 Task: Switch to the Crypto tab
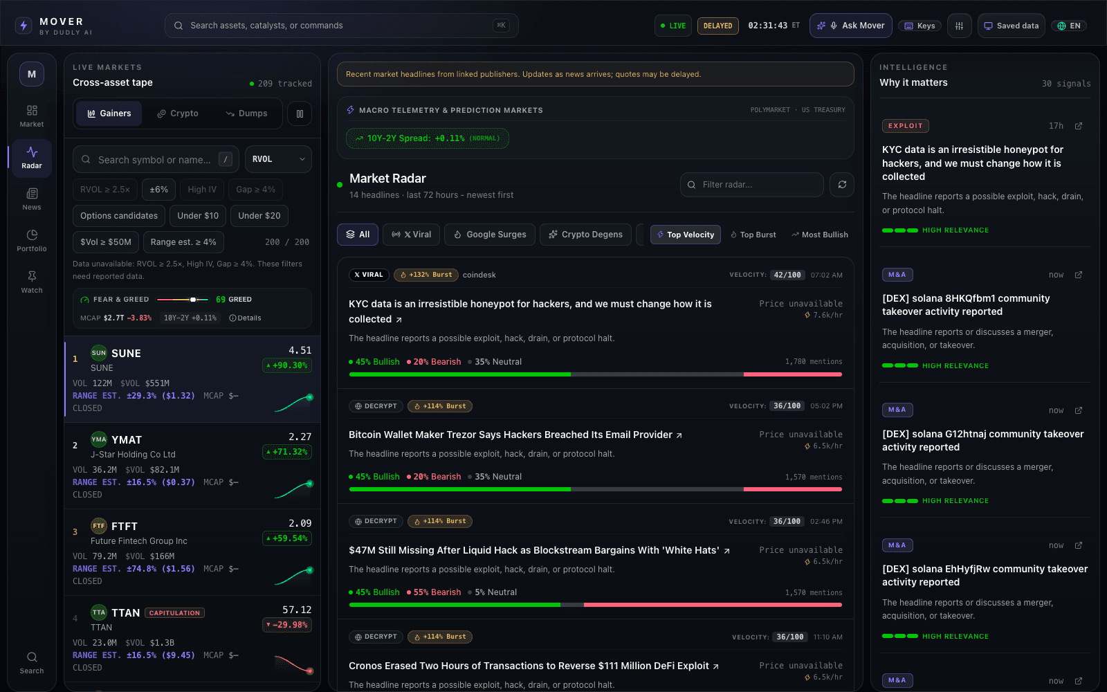pos(178,113)
